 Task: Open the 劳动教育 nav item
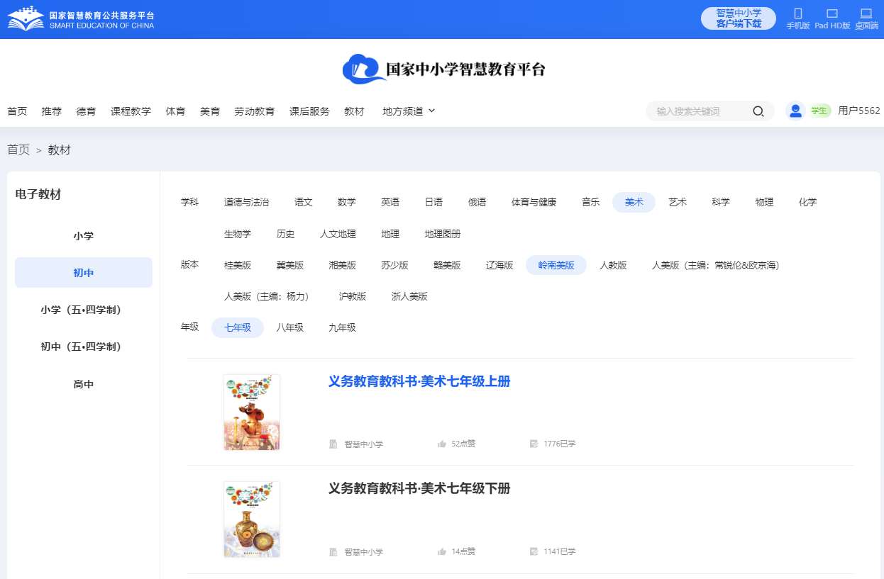[x=255, y=111]
